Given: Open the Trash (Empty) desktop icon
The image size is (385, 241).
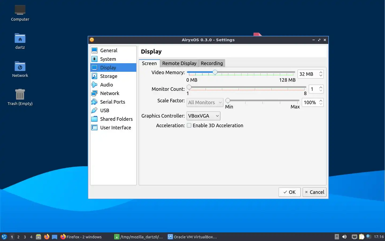Looking at the screenshot, I should [x=20, y=94].
